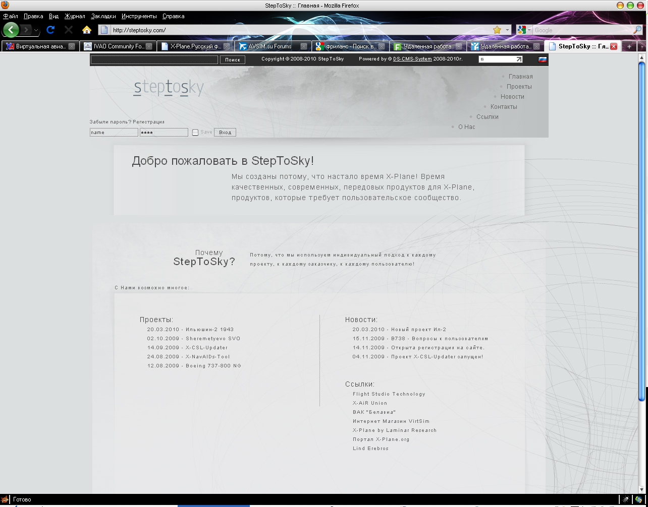Click the Поиск search button
Screen dimensions: 648x507
pyautogui.click(x=233, y=59)
